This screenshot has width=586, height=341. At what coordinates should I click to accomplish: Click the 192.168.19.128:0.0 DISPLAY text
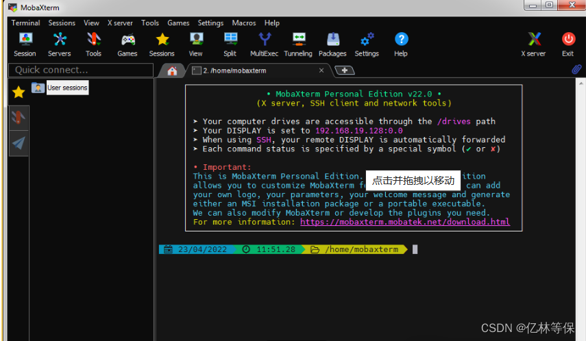click(359, 131)
